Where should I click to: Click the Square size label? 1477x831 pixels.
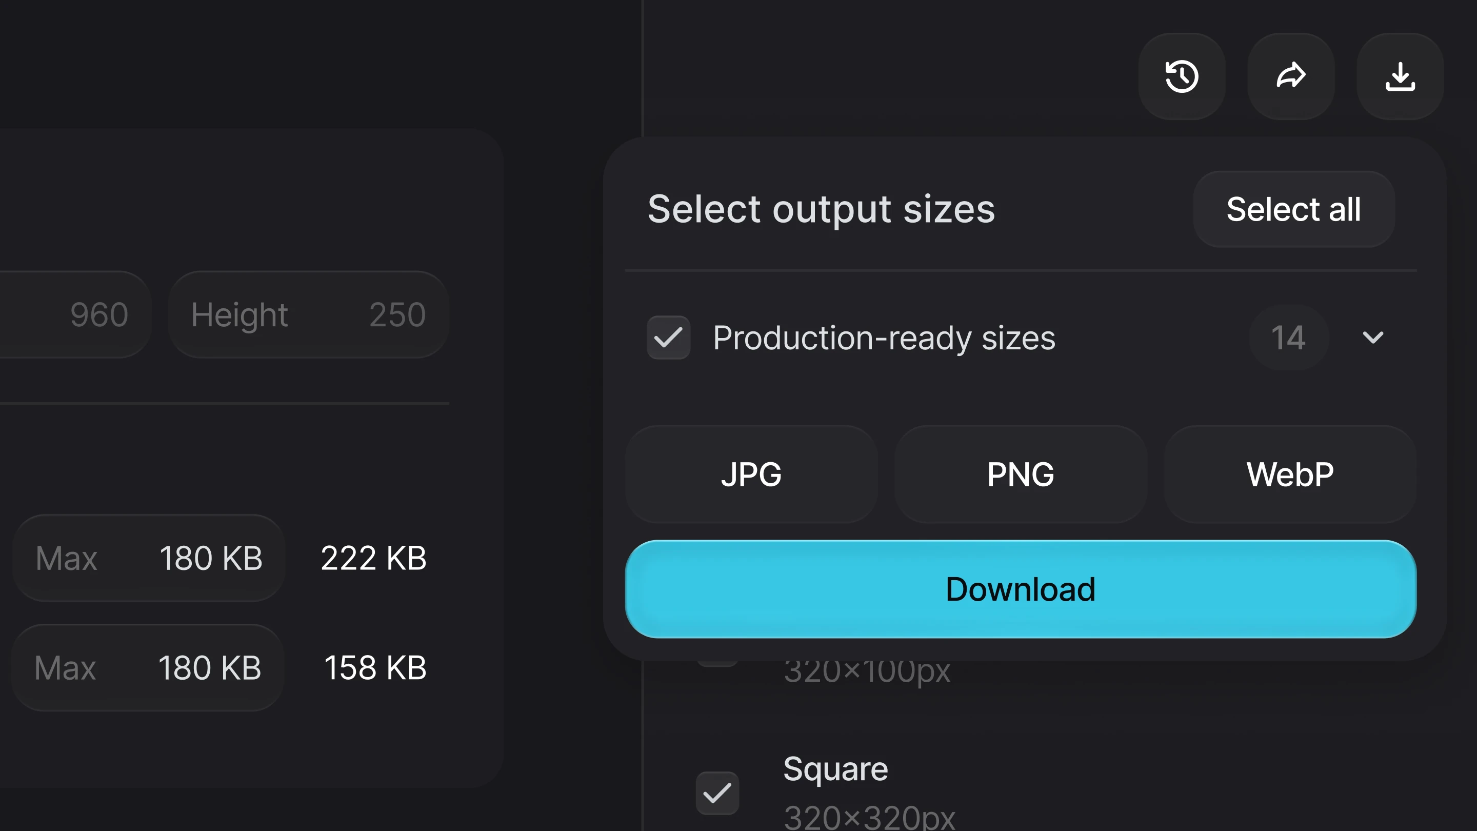pyautogui.click(x=835, y=768)
